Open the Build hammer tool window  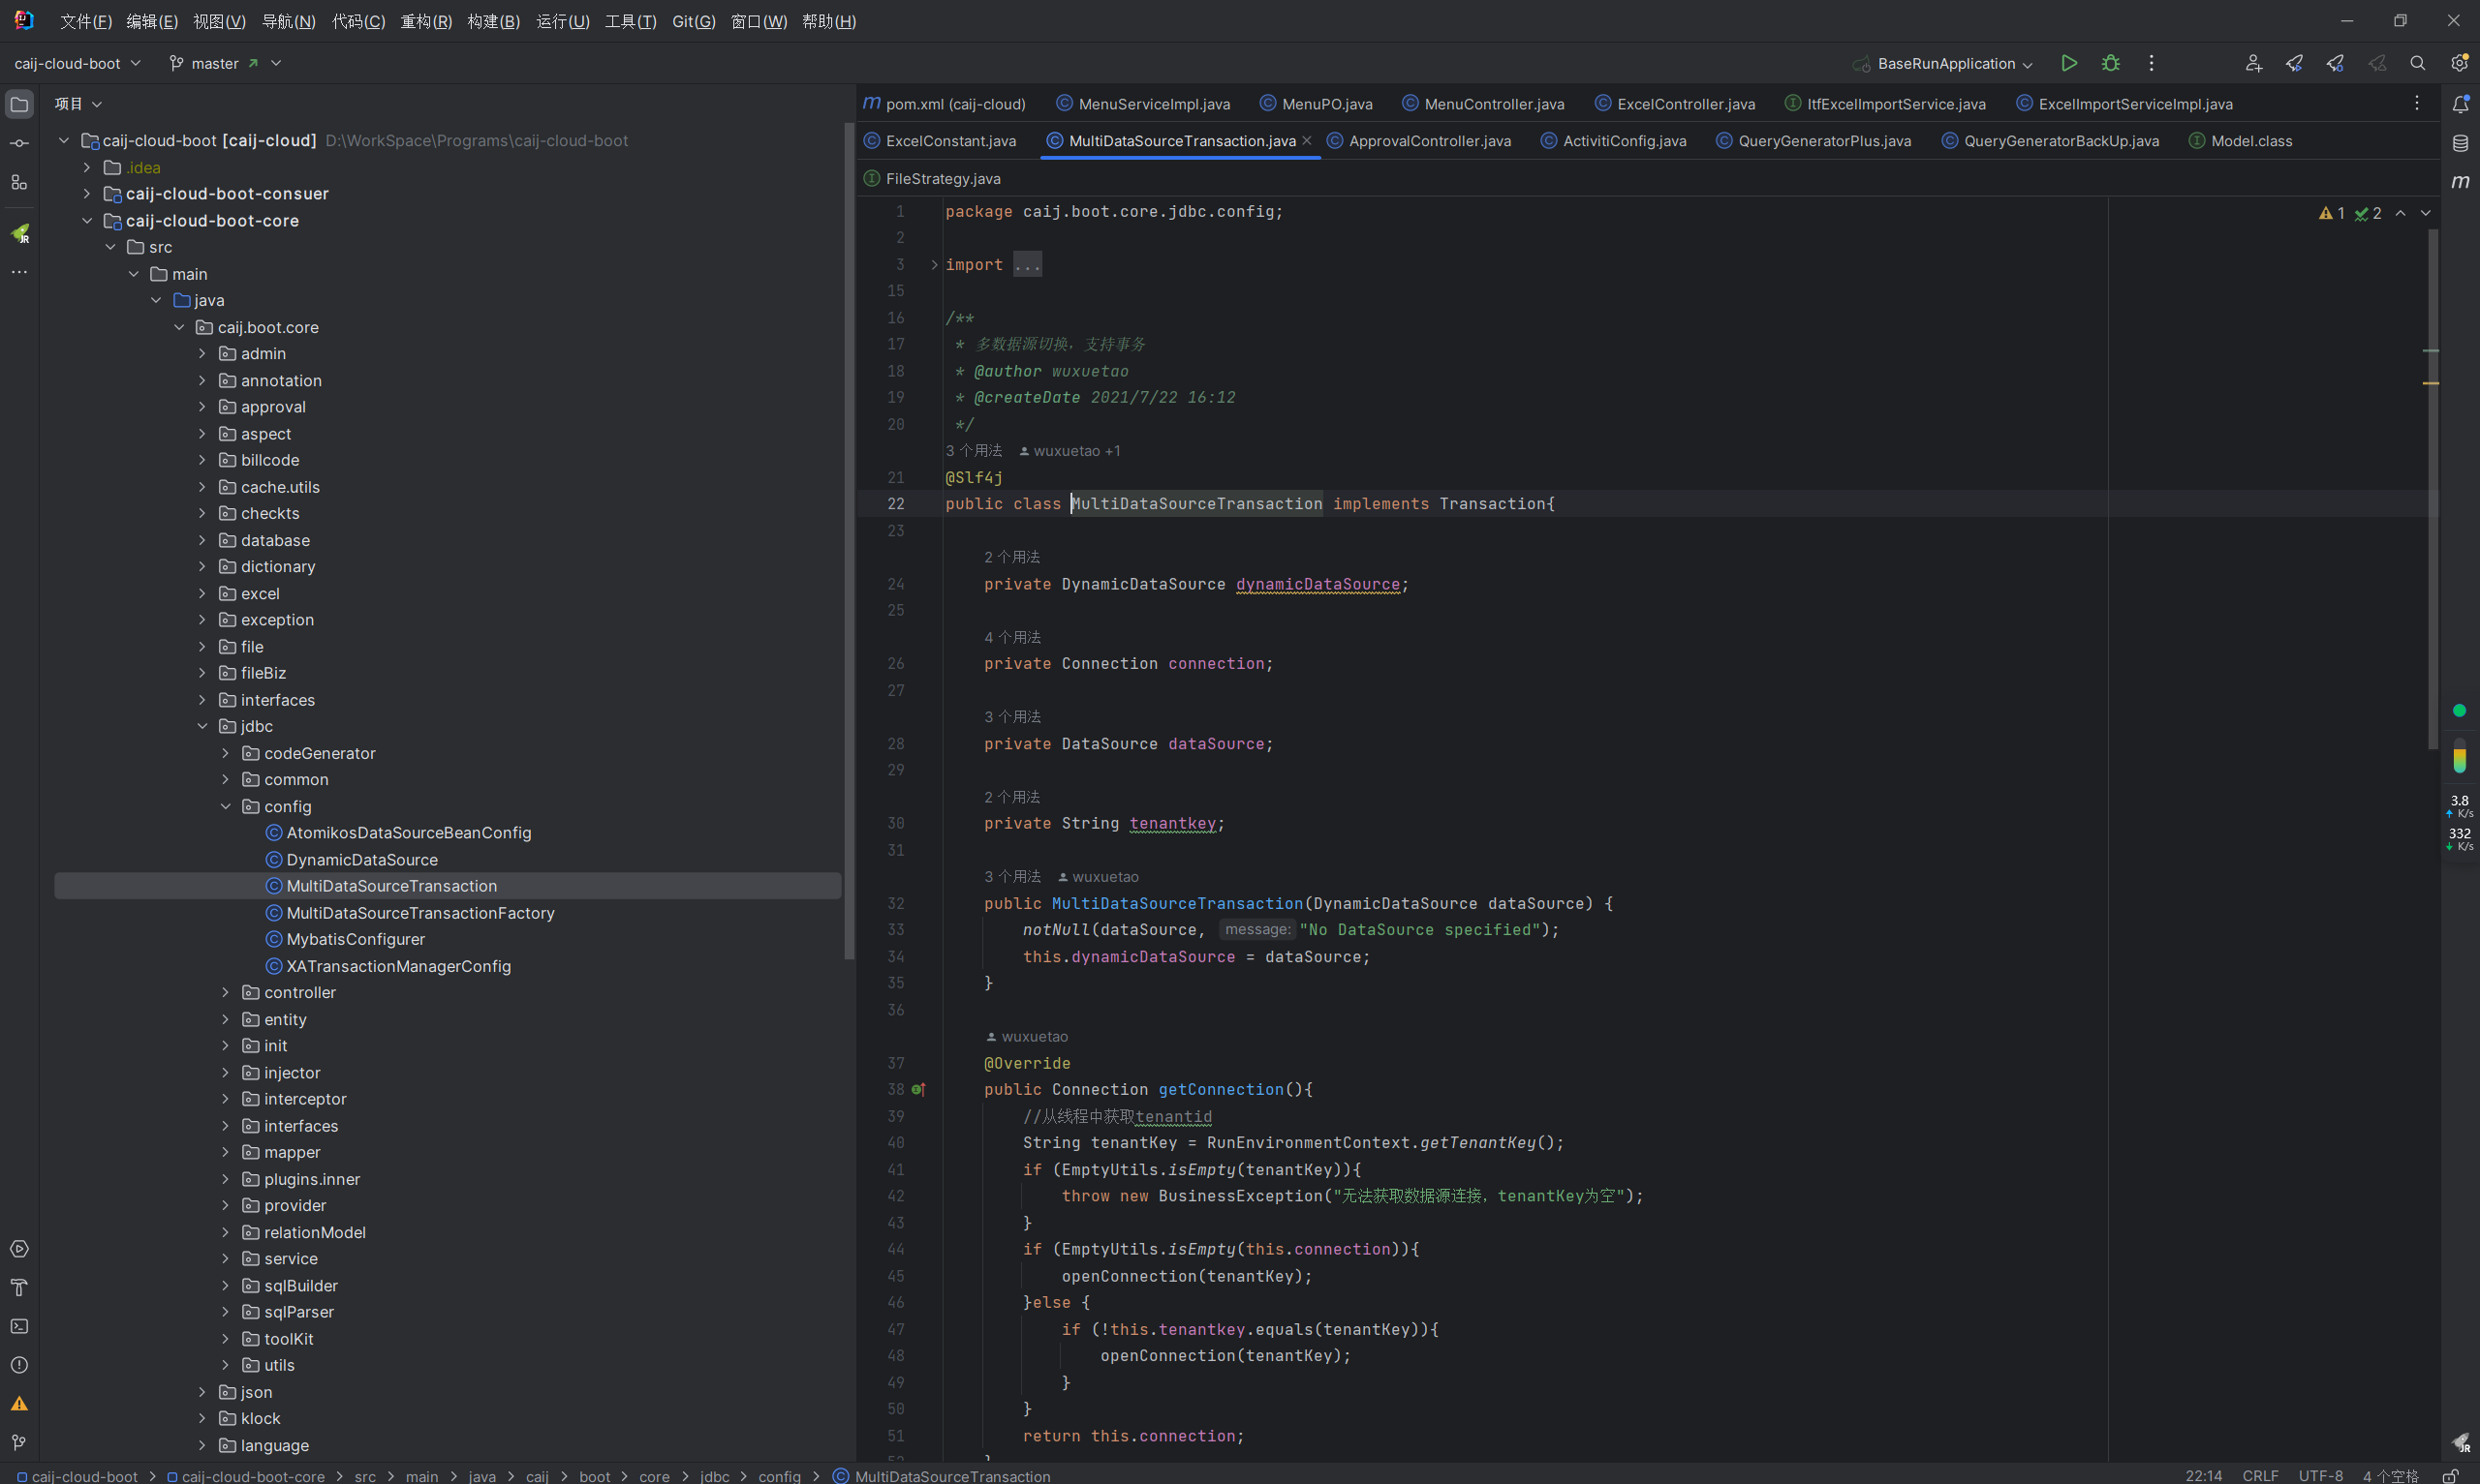(19, 1288)
